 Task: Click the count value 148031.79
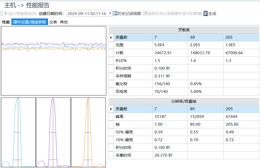tap(200, 53)
